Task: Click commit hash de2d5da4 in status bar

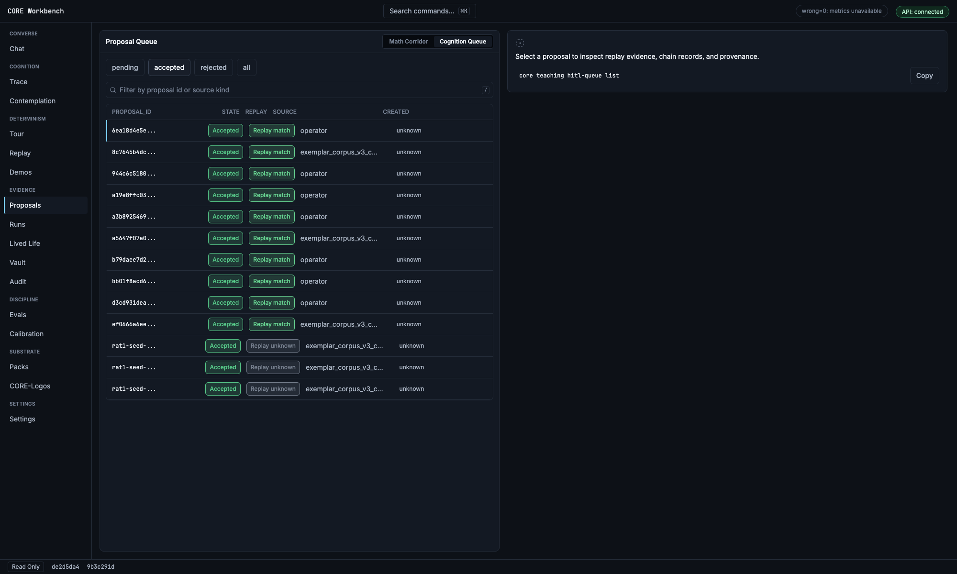Action: click(66, 567)
